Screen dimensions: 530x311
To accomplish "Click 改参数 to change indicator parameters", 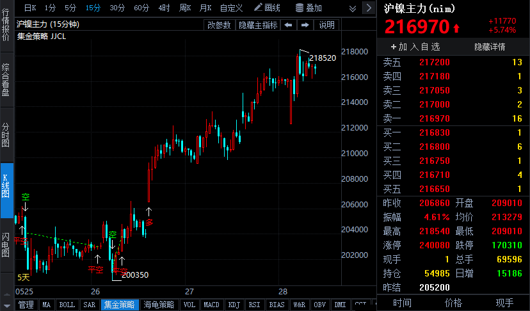I will 219,25.
